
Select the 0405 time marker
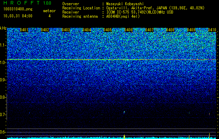[108, 30]
